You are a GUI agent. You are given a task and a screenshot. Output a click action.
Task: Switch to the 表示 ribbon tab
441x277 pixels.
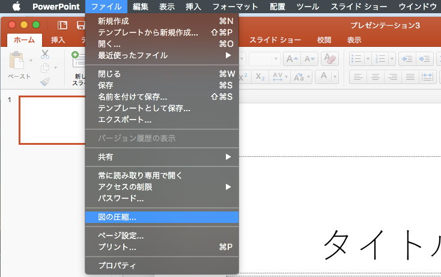point(354,40)
